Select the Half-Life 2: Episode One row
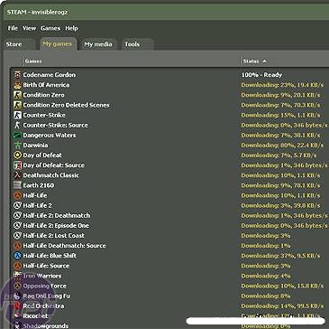The image size is (329, 329). tap(170, 225)
